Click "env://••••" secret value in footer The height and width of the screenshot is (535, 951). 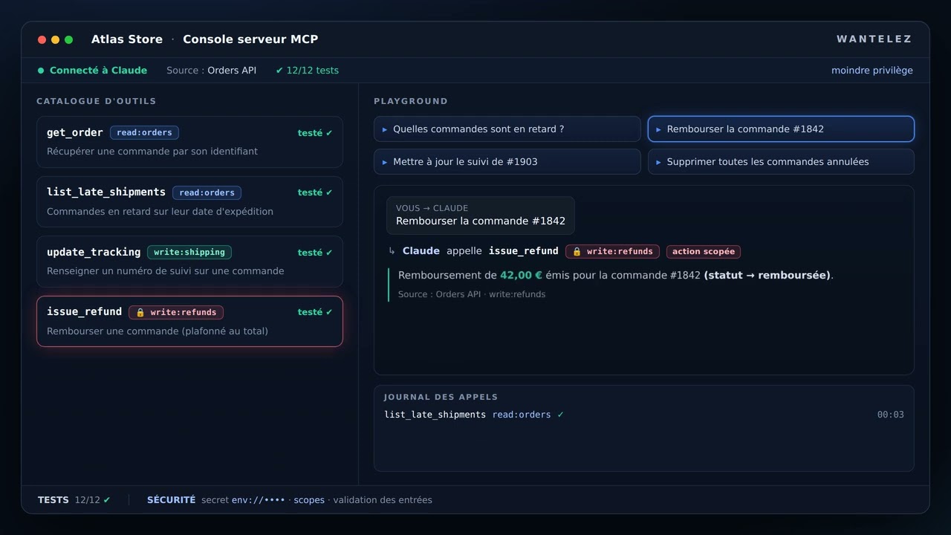click(x=258, y=500)
